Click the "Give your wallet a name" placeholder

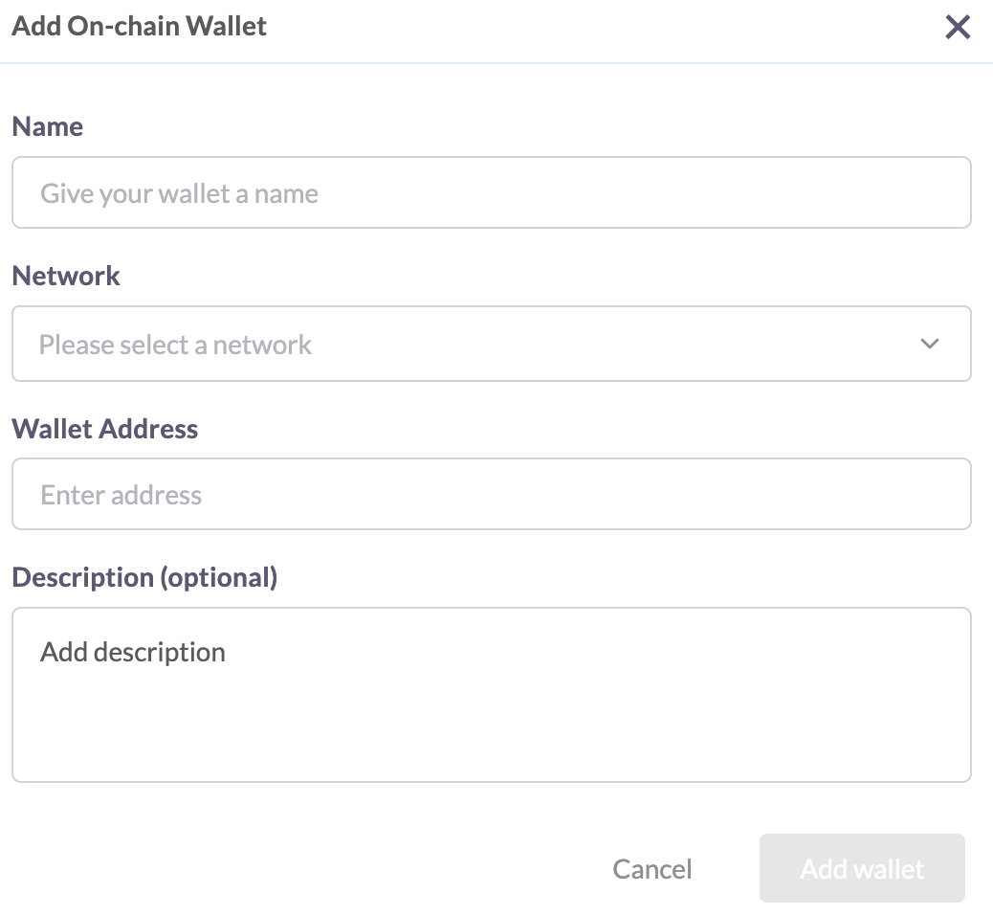point(179,194)
